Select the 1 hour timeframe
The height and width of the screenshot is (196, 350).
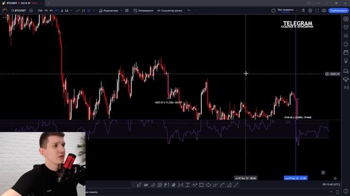(x=46, y=11)
